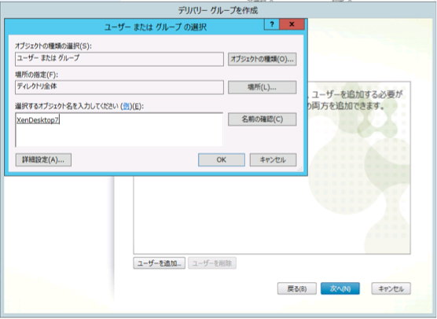Close the user or group selection dialog
This screenshot has width=437, height=319.
[x=292, y=24]
